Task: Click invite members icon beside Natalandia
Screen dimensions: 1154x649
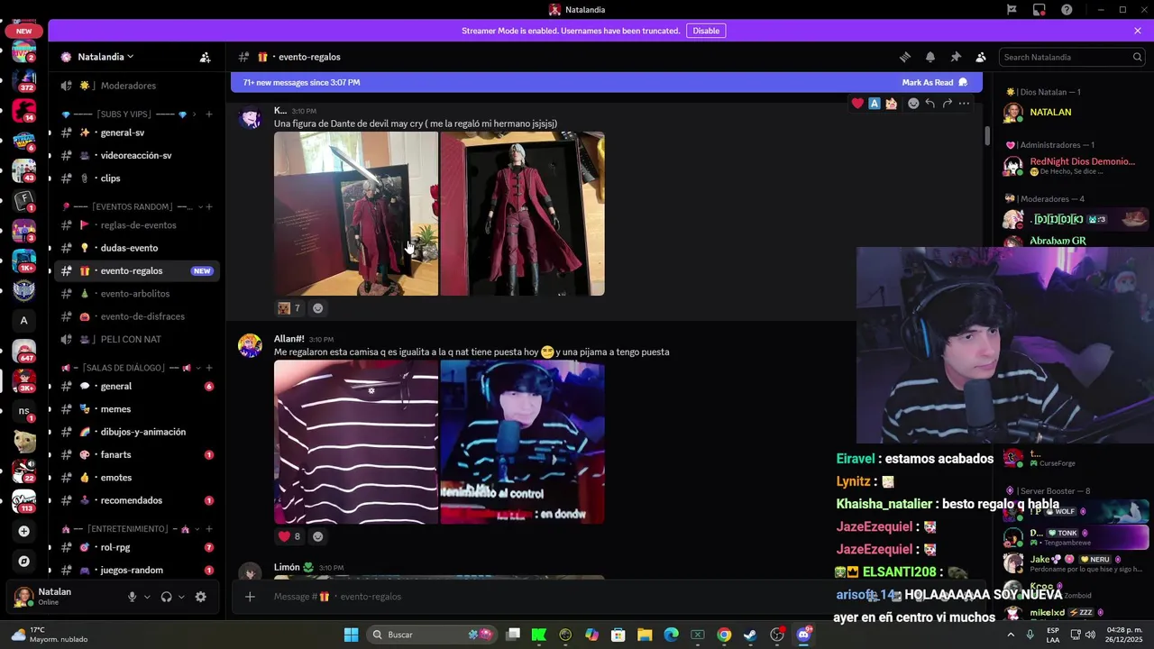Action: pyautogui.click(x=206, y=57)
